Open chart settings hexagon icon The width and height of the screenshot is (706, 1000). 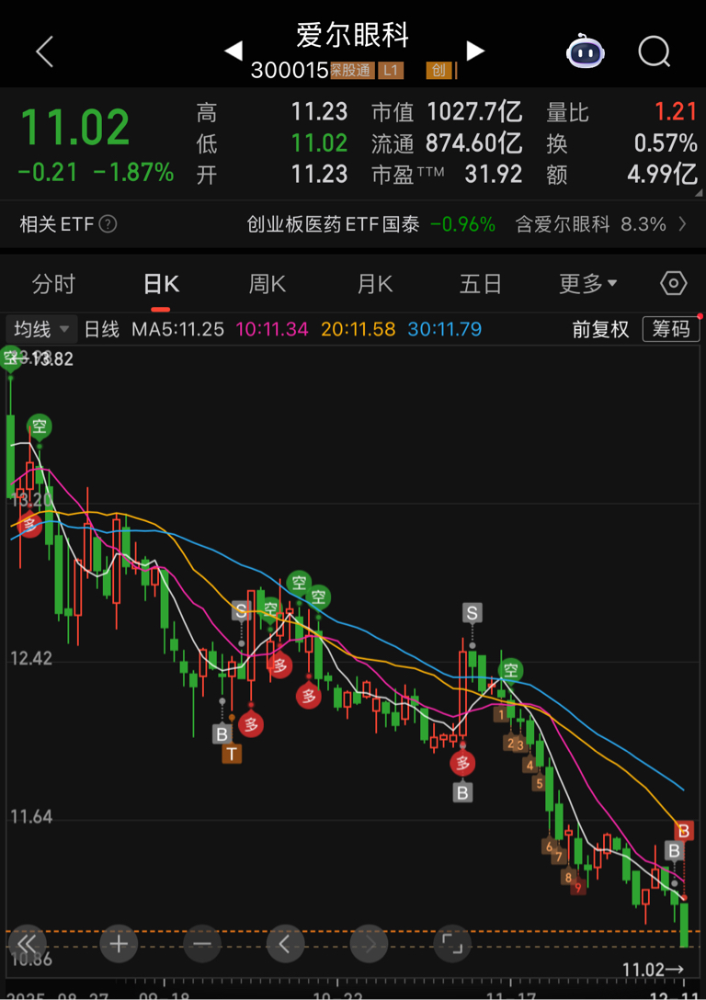point(674,283)
